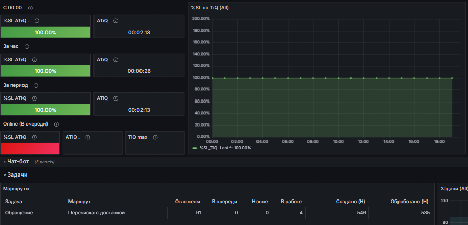The width and height of the screenshot is (468, 225).
Task: Sort table by Задача column header
Action: click(x=13, y=202)
